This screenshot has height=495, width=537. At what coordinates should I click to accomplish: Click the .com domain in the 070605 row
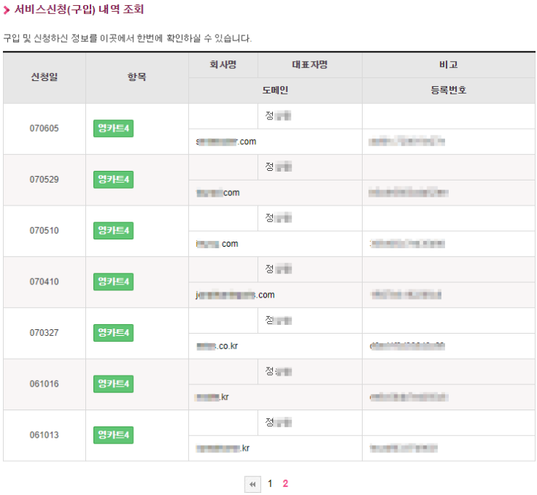tap(227, 141)
